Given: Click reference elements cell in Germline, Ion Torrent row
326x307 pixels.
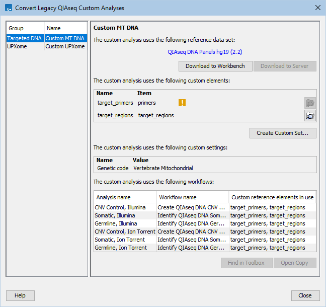Looking at the screenshot, I should pos(273,248).
